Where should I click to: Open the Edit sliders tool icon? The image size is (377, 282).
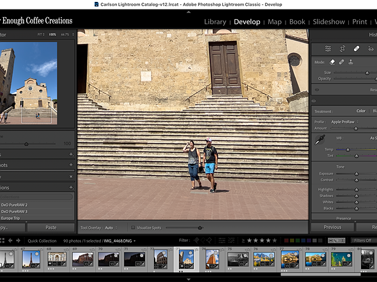(x=328, y=48)
